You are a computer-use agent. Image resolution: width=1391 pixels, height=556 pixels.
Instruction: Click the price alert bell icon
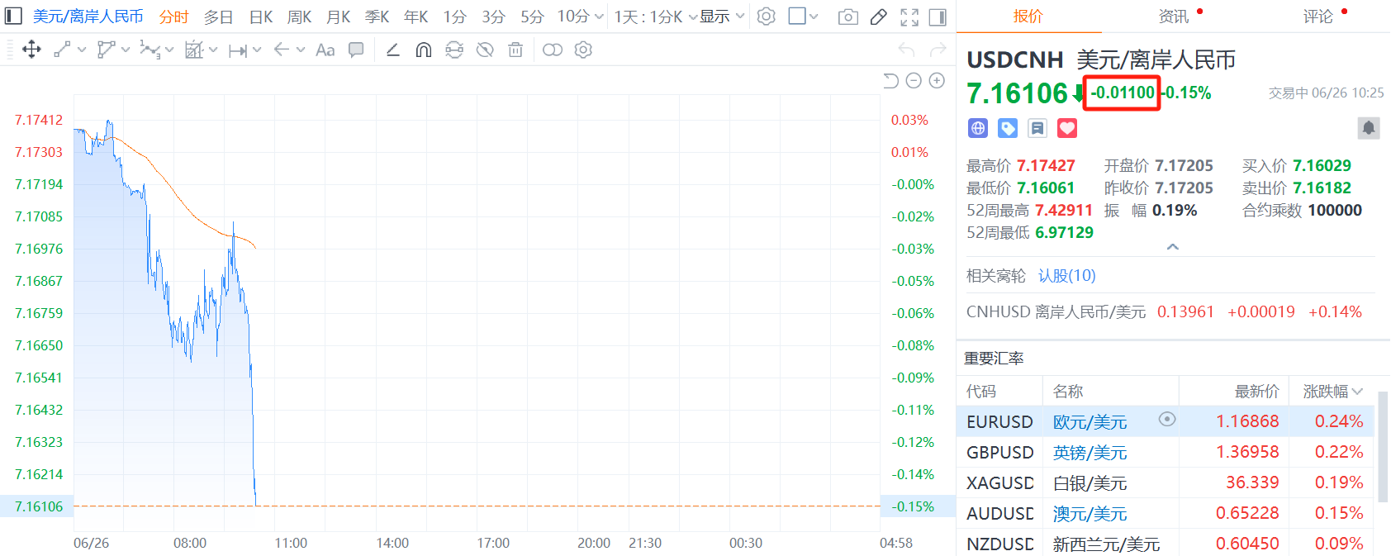1369,127
